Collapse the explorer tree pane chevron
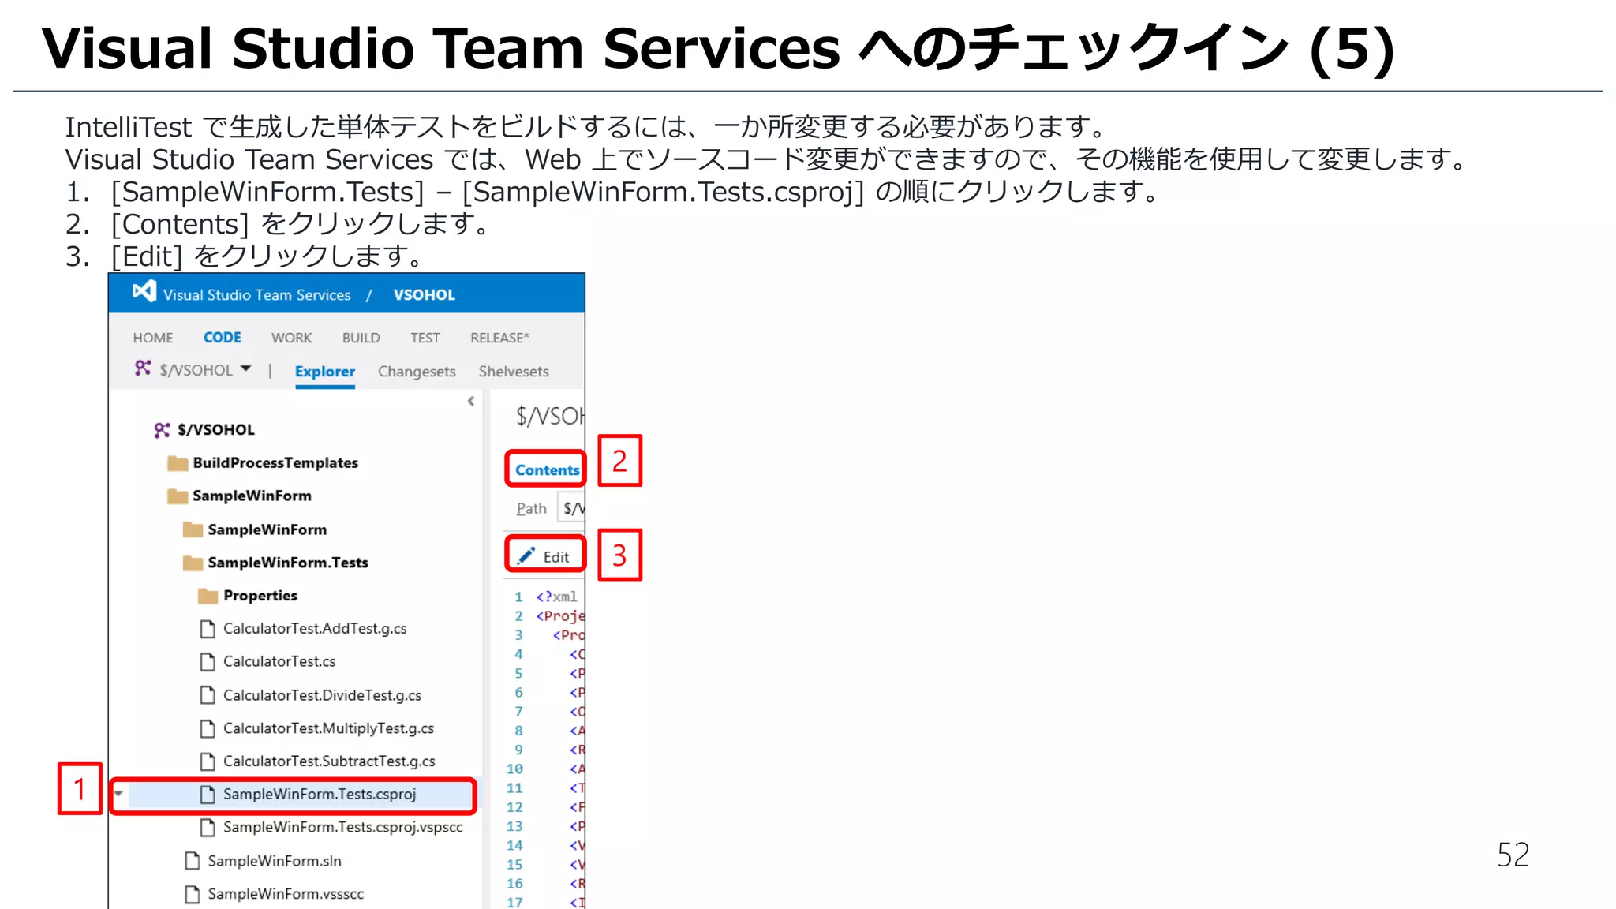1616x909 pixels. coord(471,402)
